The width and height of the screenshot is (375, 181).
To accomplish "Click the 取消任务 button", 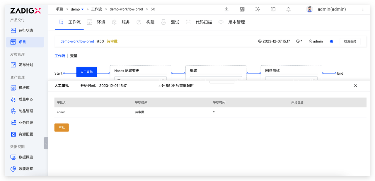I will [350, 42].
